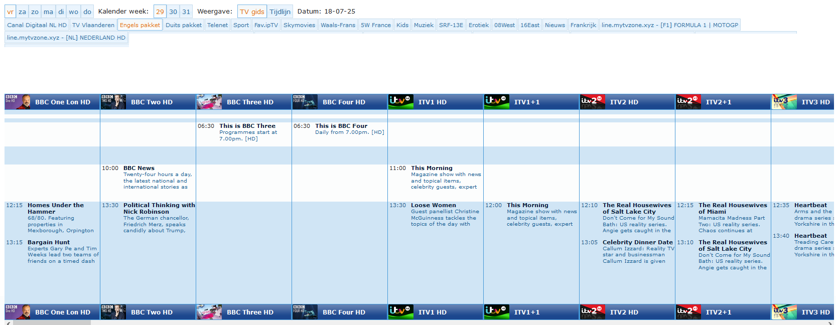836x325 pixels.
Task: Open the FORMULA 1 | MOTOGP tab
Action: (670, 25)
